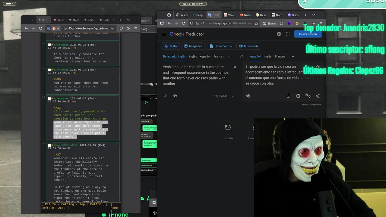Open the Tor circuit icon beside the onion URL

(x=49, y=28)
